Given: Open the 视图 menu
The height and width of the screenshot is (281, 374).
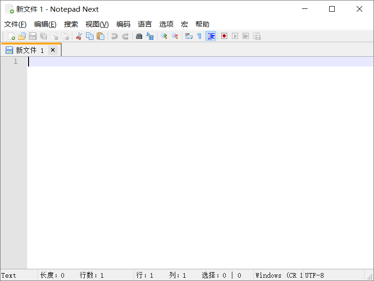Looking at the screenshot, I should tap(96, 24).
